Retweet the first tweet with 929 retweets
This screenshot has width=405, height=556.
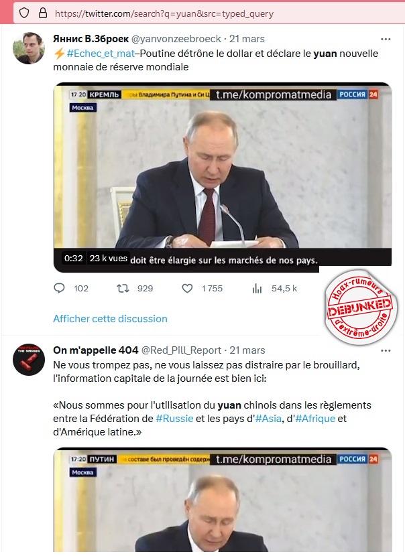[123, 288]
